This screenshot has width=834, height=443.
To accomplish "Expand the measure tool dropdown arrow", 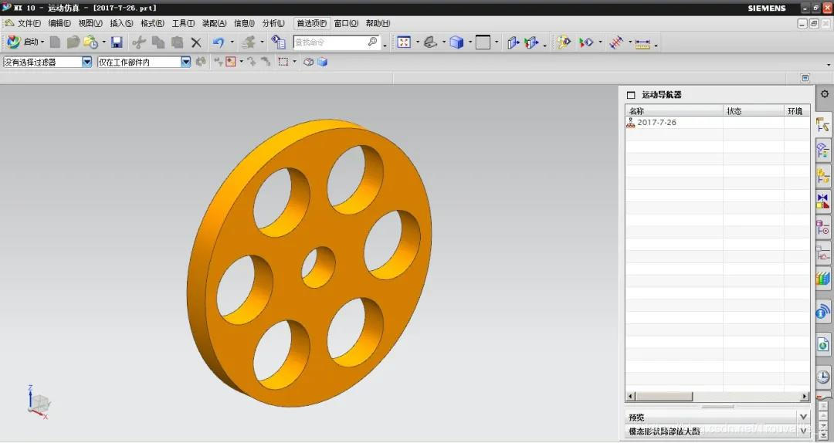I will coord(656,45).
